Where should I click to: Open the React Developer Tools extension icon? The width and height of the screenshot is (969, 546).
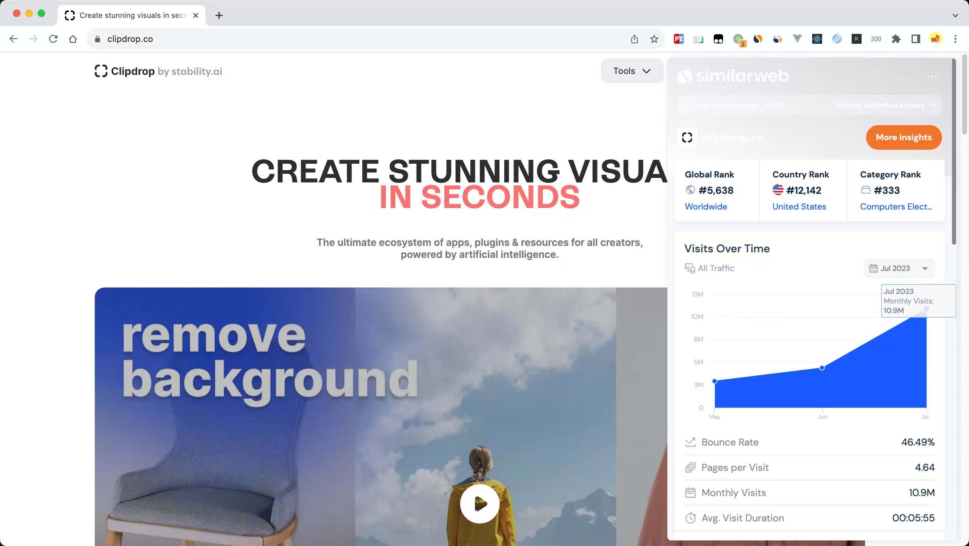817,39
